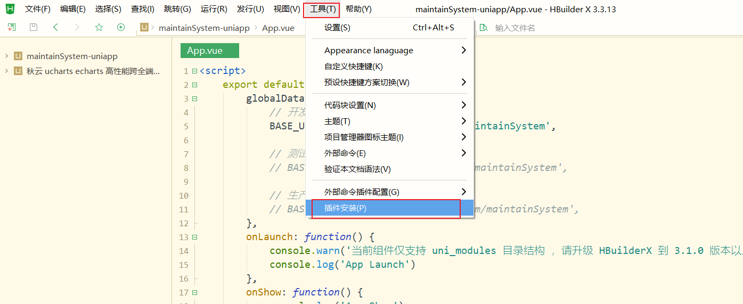This screenshot has height=304, width=743.
Task: Click the file search icon
Action: point(484,28)
